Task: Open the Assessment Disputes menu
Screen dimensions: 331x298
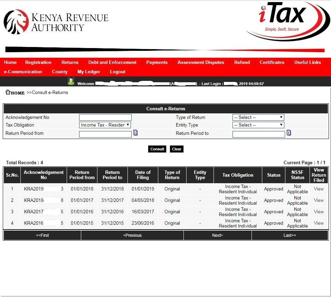Action: point(201,63)
